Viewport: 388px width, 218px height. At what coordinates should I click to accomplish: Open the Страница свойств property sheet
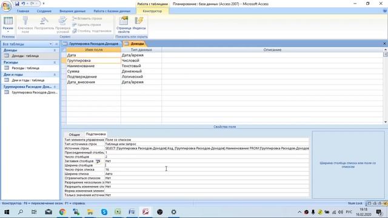pos(124,24)
